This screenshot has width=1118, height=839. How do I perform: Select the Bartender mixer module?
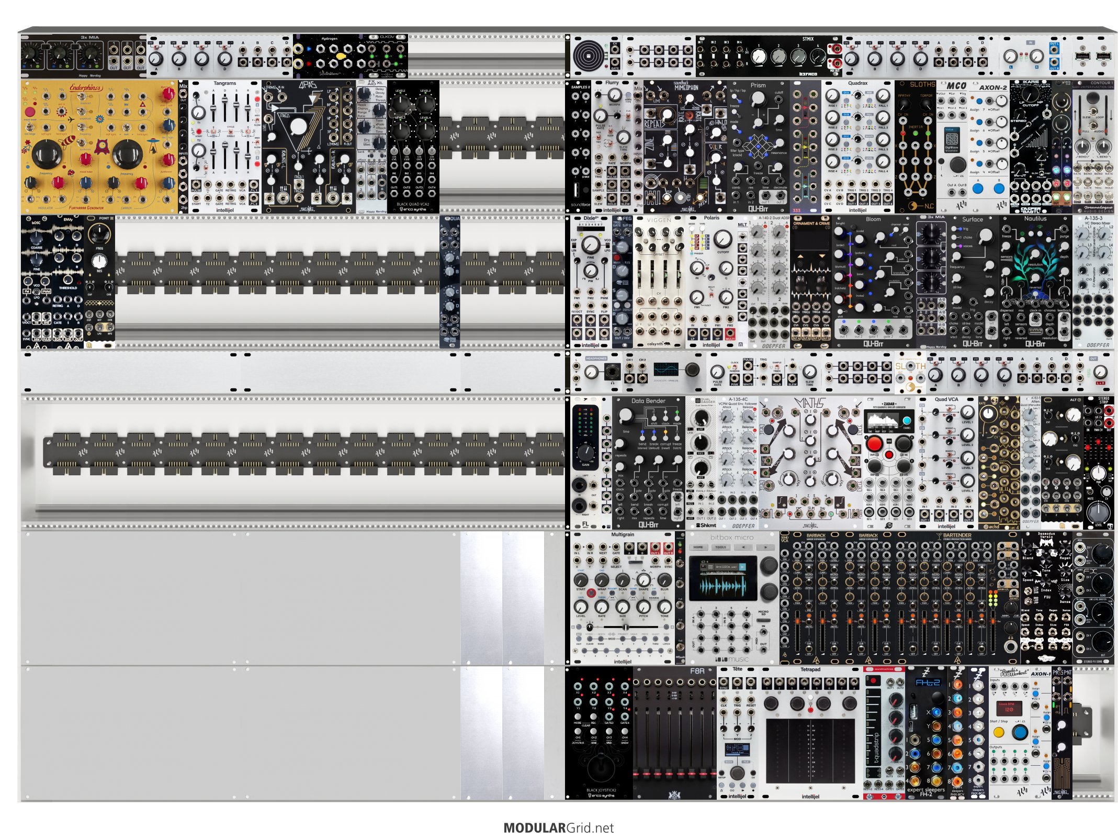tap(957, 598)
